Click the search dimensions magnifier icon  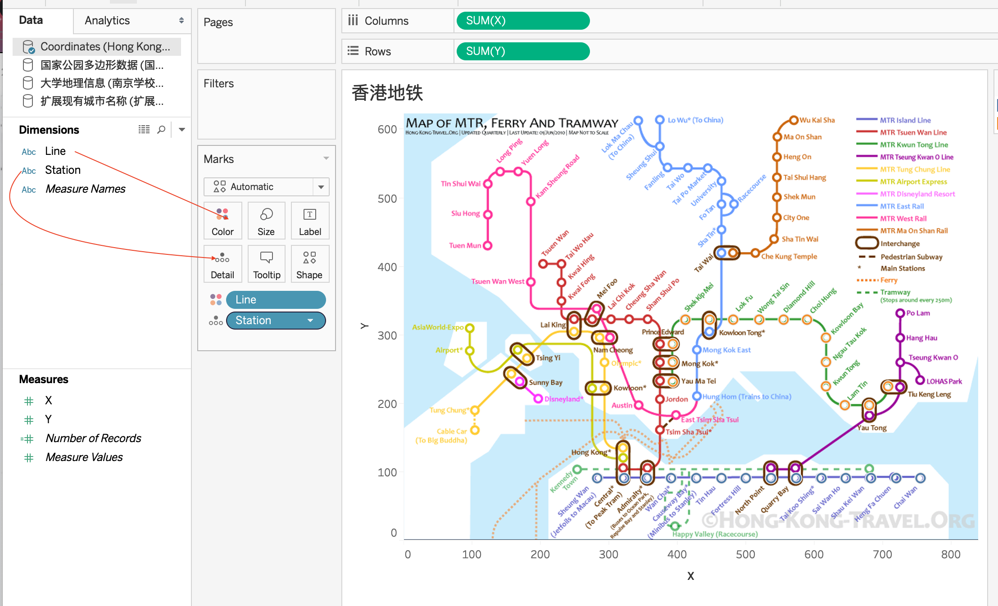pyautogui.click(x=161, y=130)
